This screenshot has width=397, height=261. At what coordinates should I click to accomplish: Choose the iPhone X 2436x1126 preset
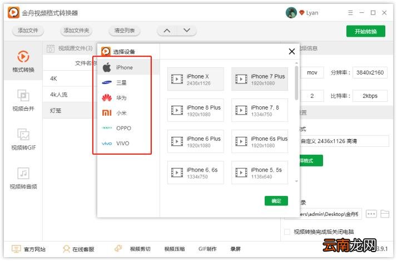click(x=196, y=79)
